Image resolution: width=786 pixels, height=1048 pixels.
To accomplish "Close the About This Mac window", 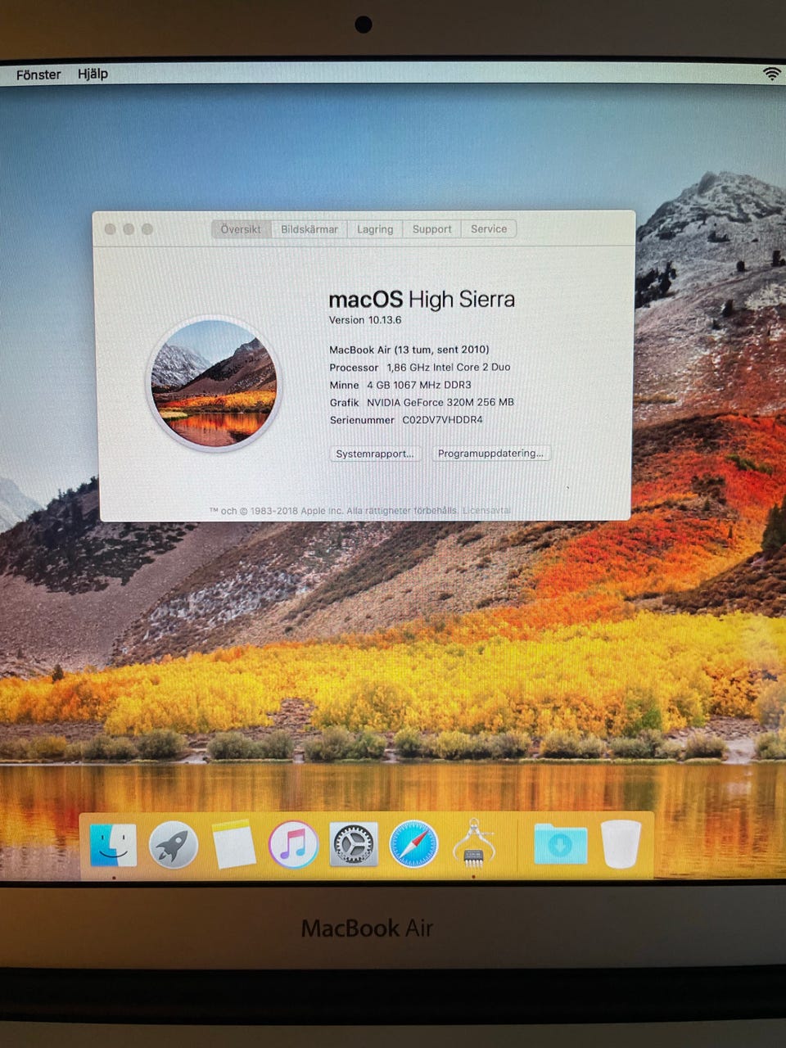I will point(110,229).
